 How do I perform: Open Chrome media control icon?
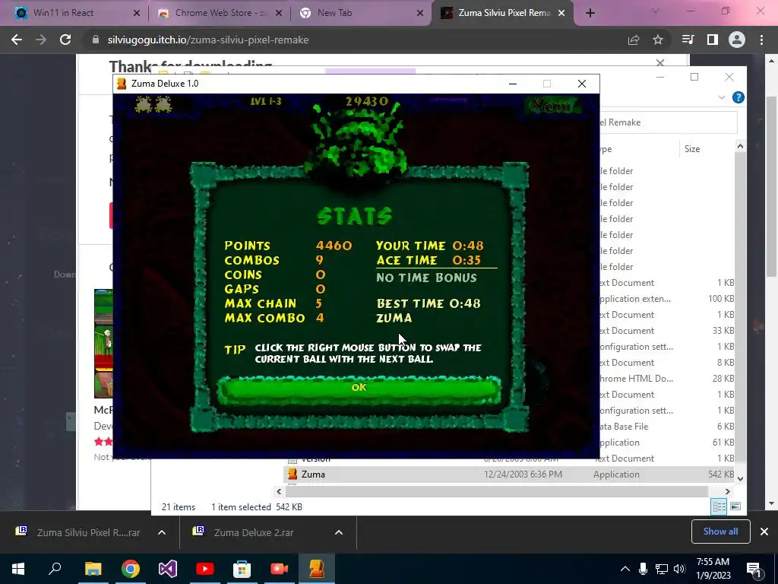tap(688, 40)
